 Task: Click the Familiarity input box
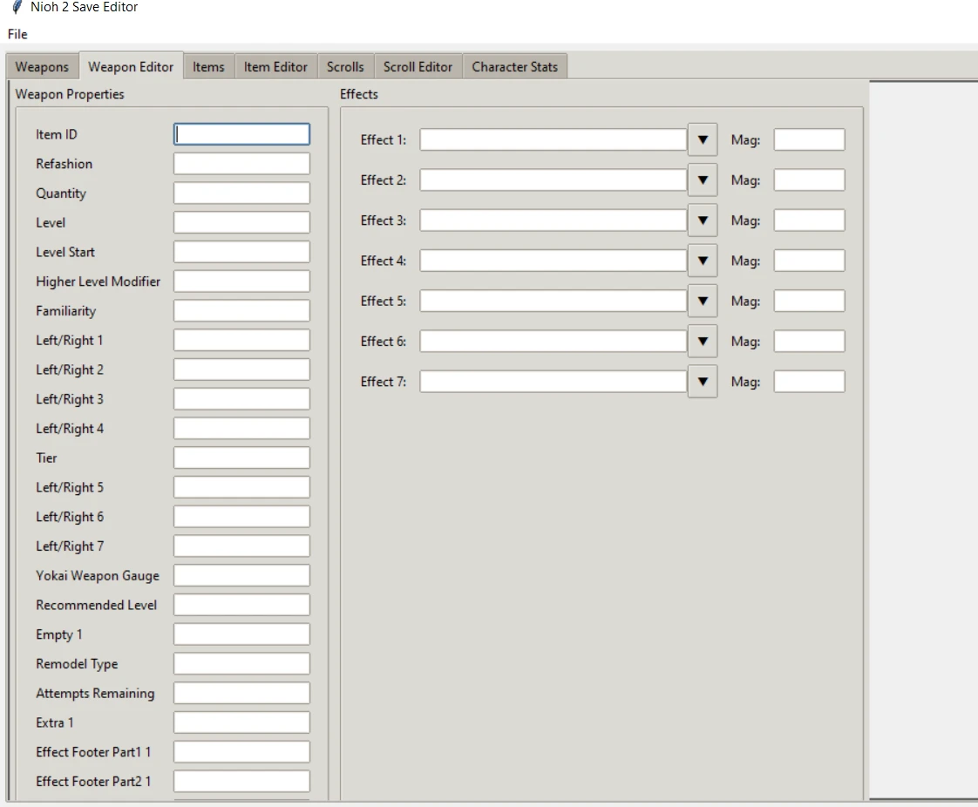241,311
